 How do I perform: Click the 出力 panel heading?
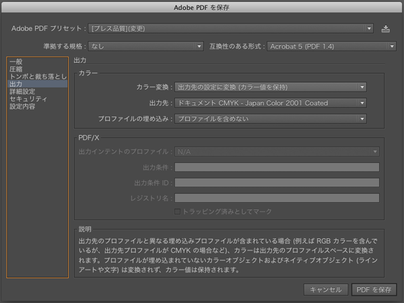pos(80,61)
